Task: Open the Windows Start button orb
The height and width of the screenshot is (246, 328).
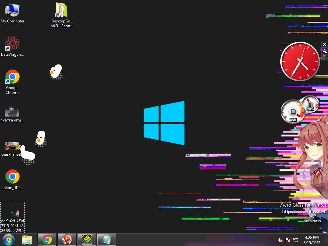Action: click(x=9, y=240)
